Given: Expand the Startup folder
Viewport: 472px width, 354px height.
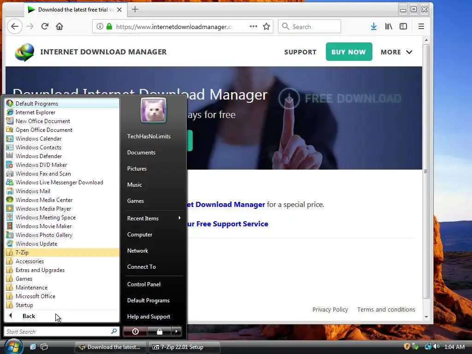Looking at the screenshot, I should (x=62, y=305).
